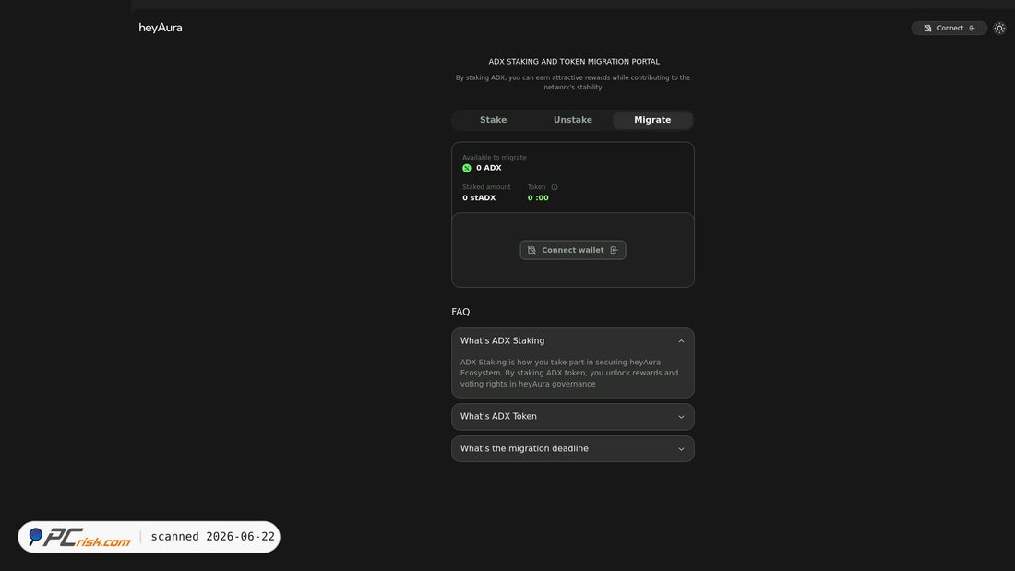Screen dimensions: 1015x571
Task: Click the heyAura logo
Action: [x=161, y=28]
